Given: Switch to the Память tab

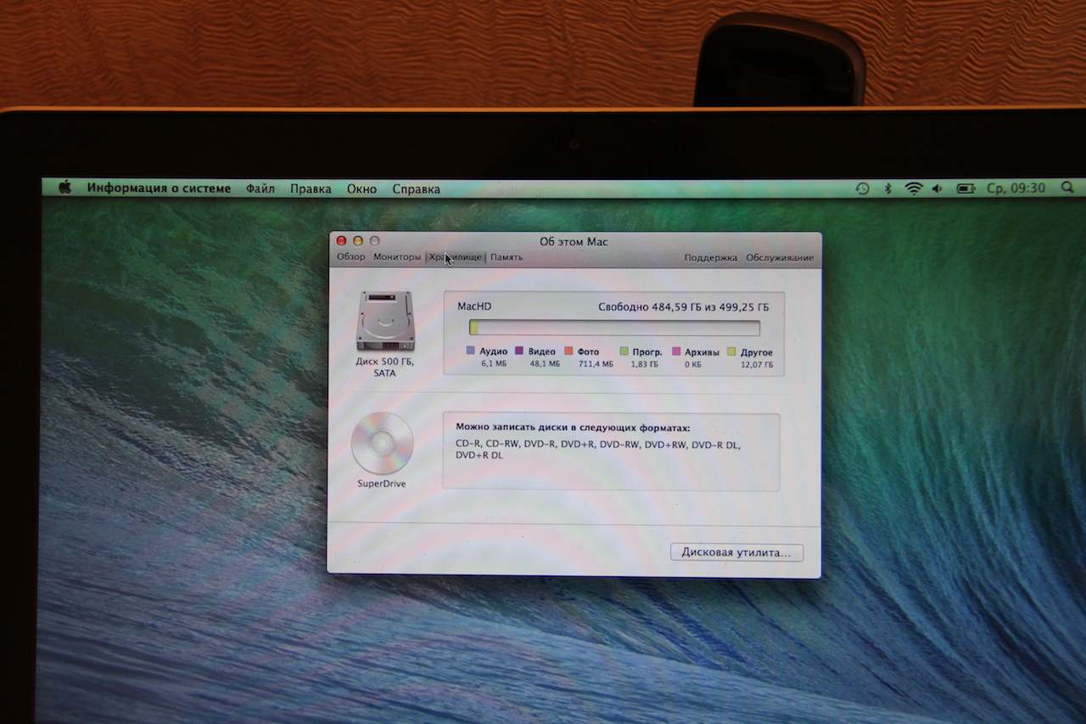Looking at the screenshot, I should point(507,257).
